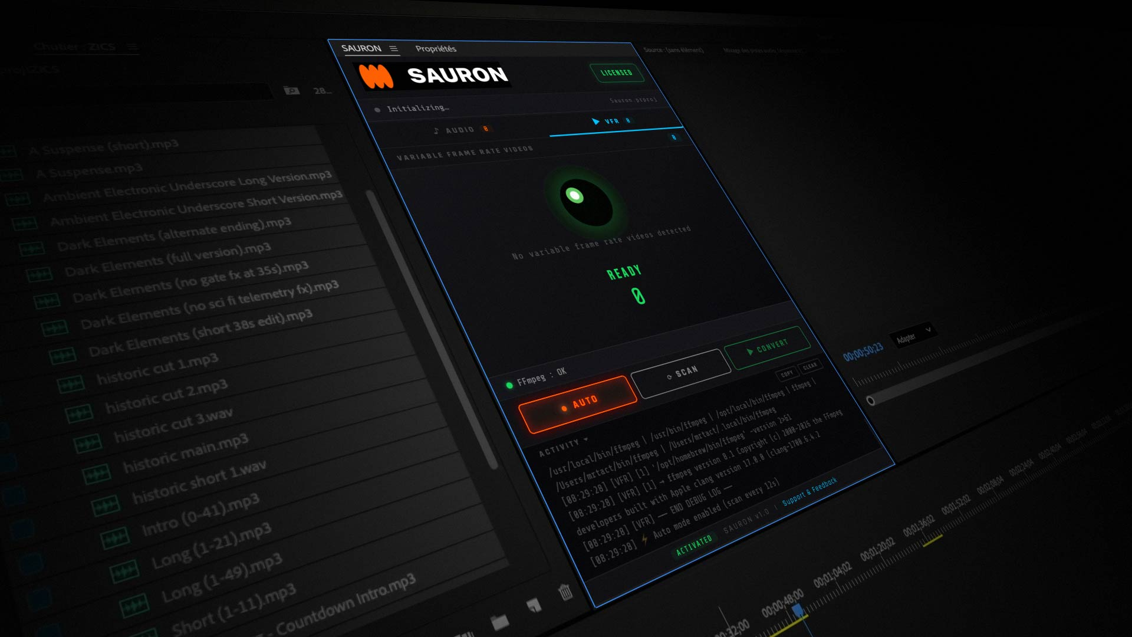Viewport: 1132px width, 637px height.
Task: Toggle the orange AUTO mode button
Action: (x=577, y=403)
